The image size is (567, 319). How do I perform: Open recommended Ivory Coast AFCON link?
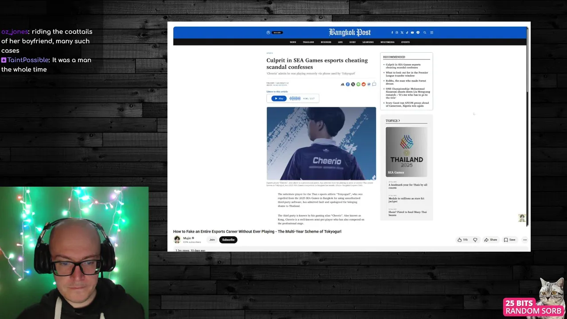tap(407, 104)
